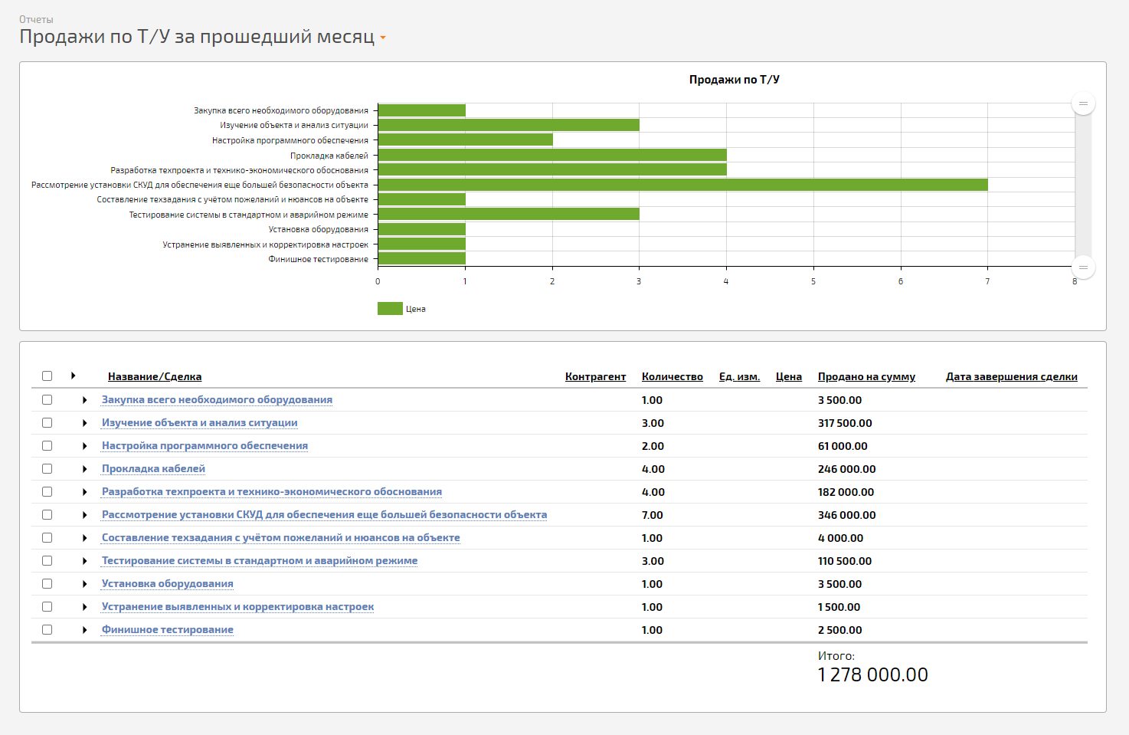Screen dimensions: 1129x735
Task: Expand the Закупка всего необходимого оборудования row
Action: point(84,400)
